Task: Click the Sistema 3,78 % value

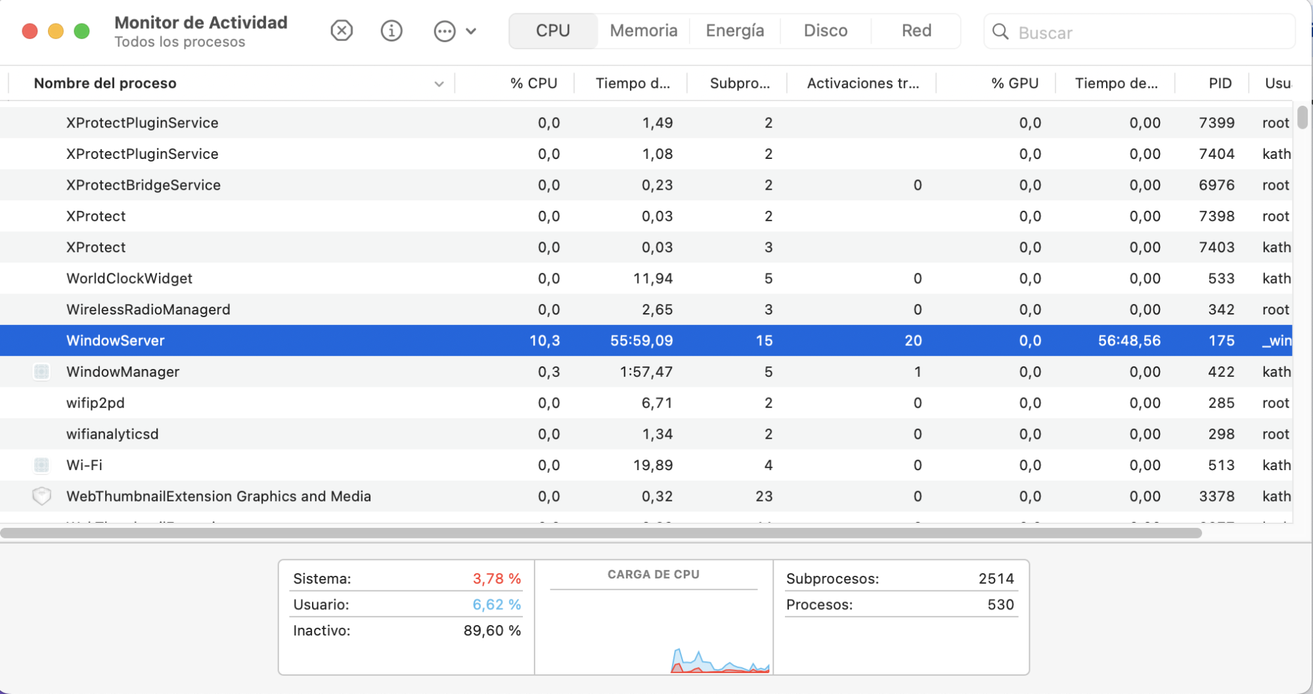Action: point(497,578)
